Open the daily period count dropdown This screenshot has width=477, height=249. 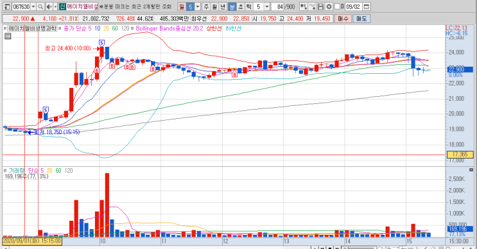198,6
